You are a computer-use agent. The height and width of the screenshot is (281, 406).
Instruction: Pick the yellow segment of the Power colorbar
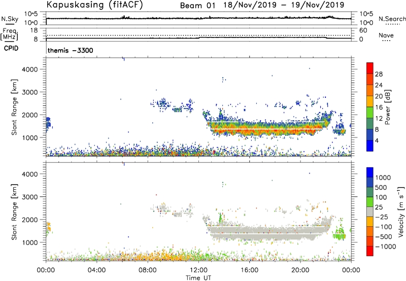click(x=370, y=101)
